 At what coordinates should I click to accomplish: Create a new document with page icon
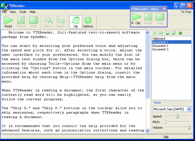[155, 33]
